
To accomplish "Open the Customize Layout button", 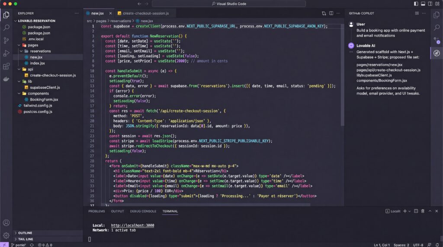I will [437, 3].
